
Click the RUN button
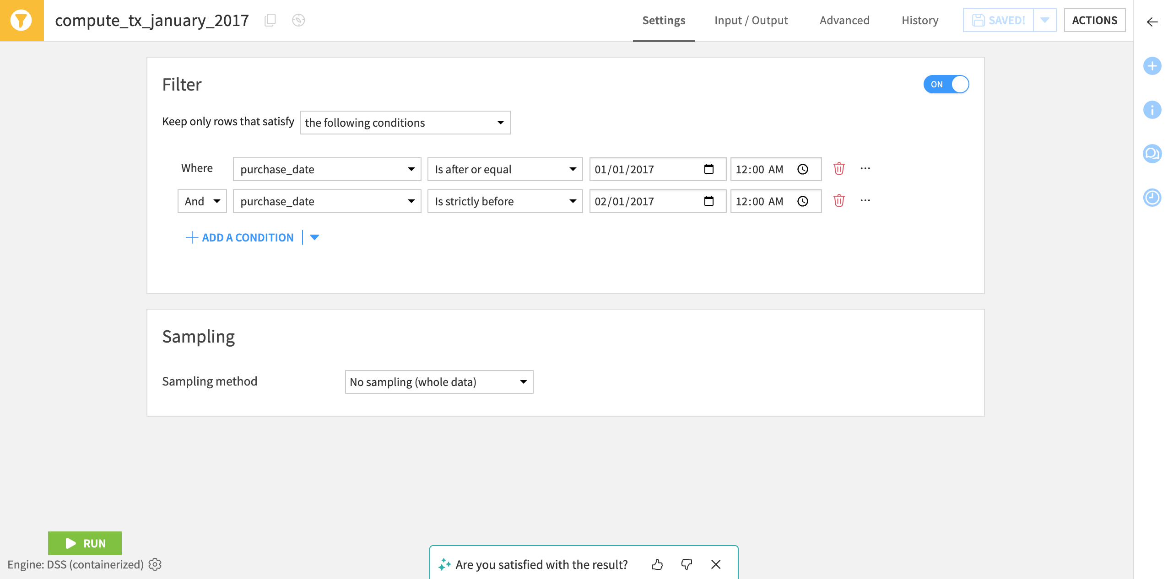click(85, 542)
